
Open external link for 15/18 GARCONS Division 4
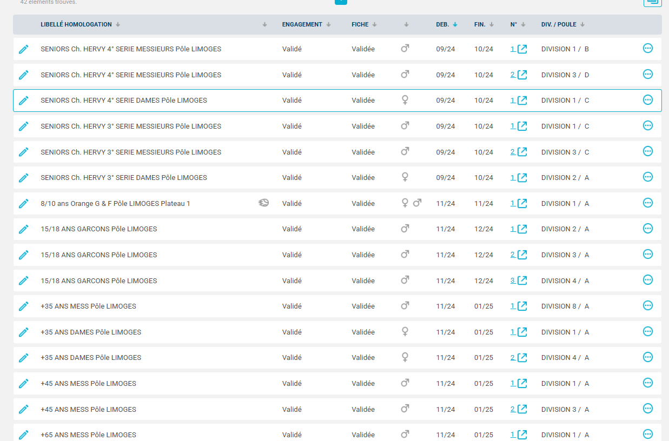click(522, 280)
